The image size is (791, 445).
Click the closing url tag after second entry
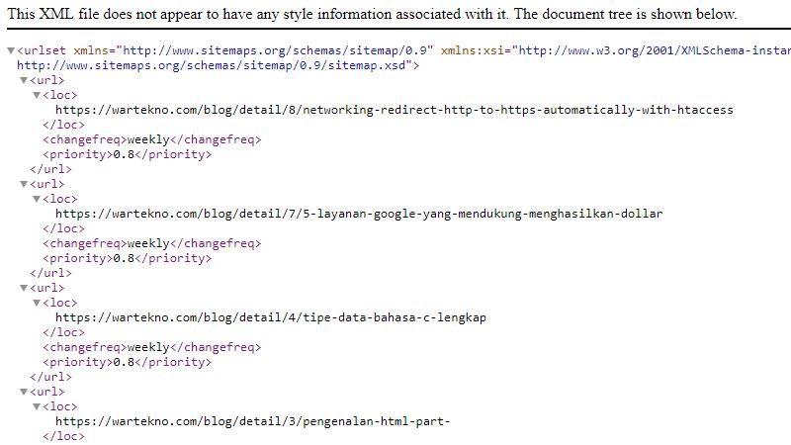tap(50, 273)
